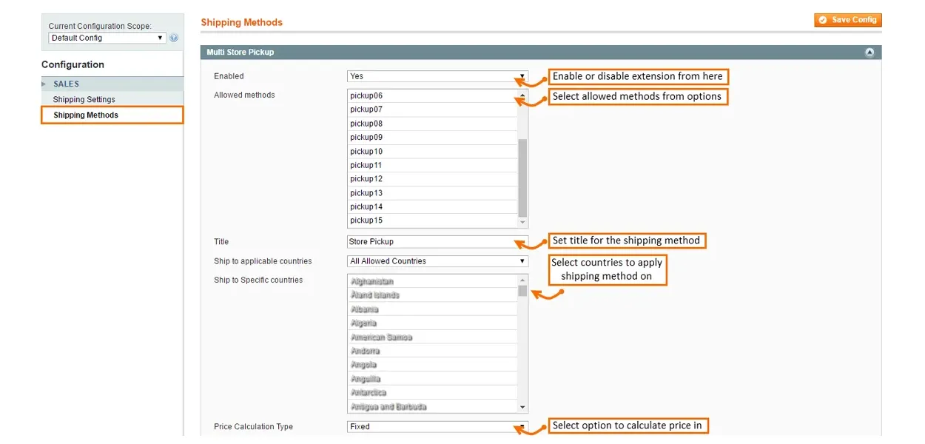Open the Current Configuration Scope dropdown
The width and height of the screenshot is (925, 444).
(107, 38)
